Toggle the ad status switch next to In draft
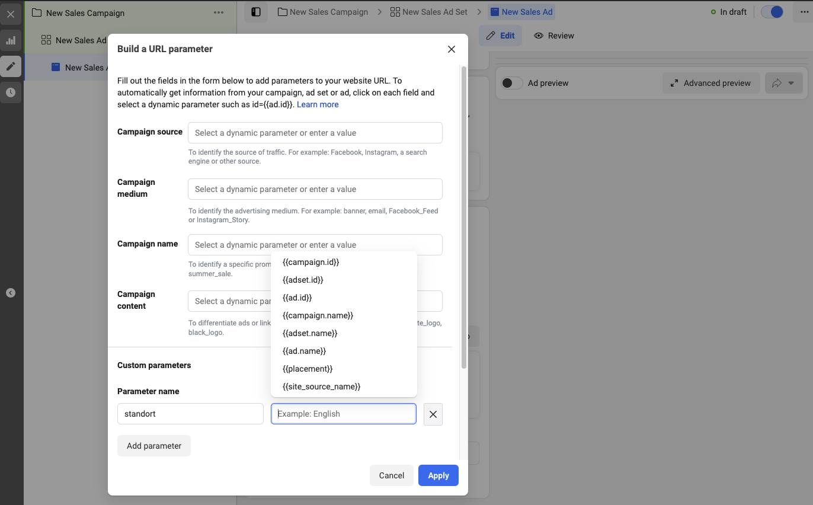 772,12
